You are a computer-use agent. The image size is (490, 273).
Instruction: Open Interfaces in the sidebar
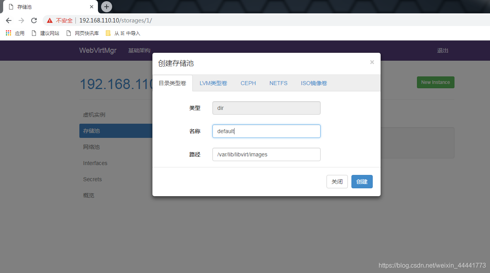pos(95,163)
